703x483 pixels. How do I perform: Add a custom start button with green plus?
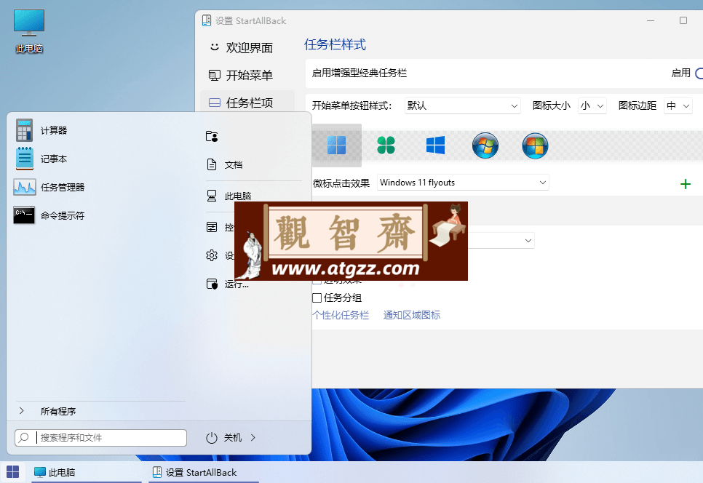[685, 184]
